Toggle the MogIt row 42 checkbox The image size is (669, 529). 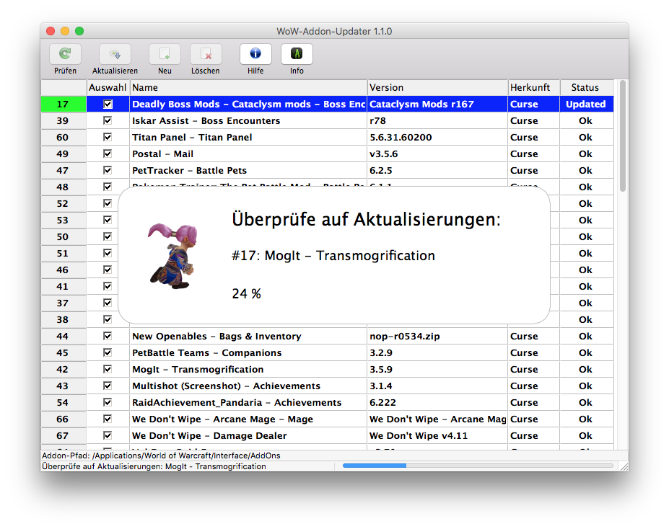point(108,369)
